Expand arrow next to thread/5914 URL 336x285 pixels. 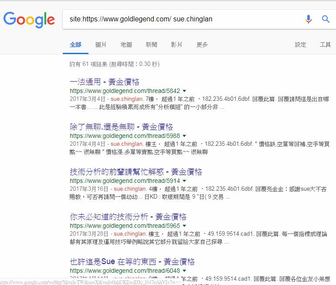[x=184, y=181]
